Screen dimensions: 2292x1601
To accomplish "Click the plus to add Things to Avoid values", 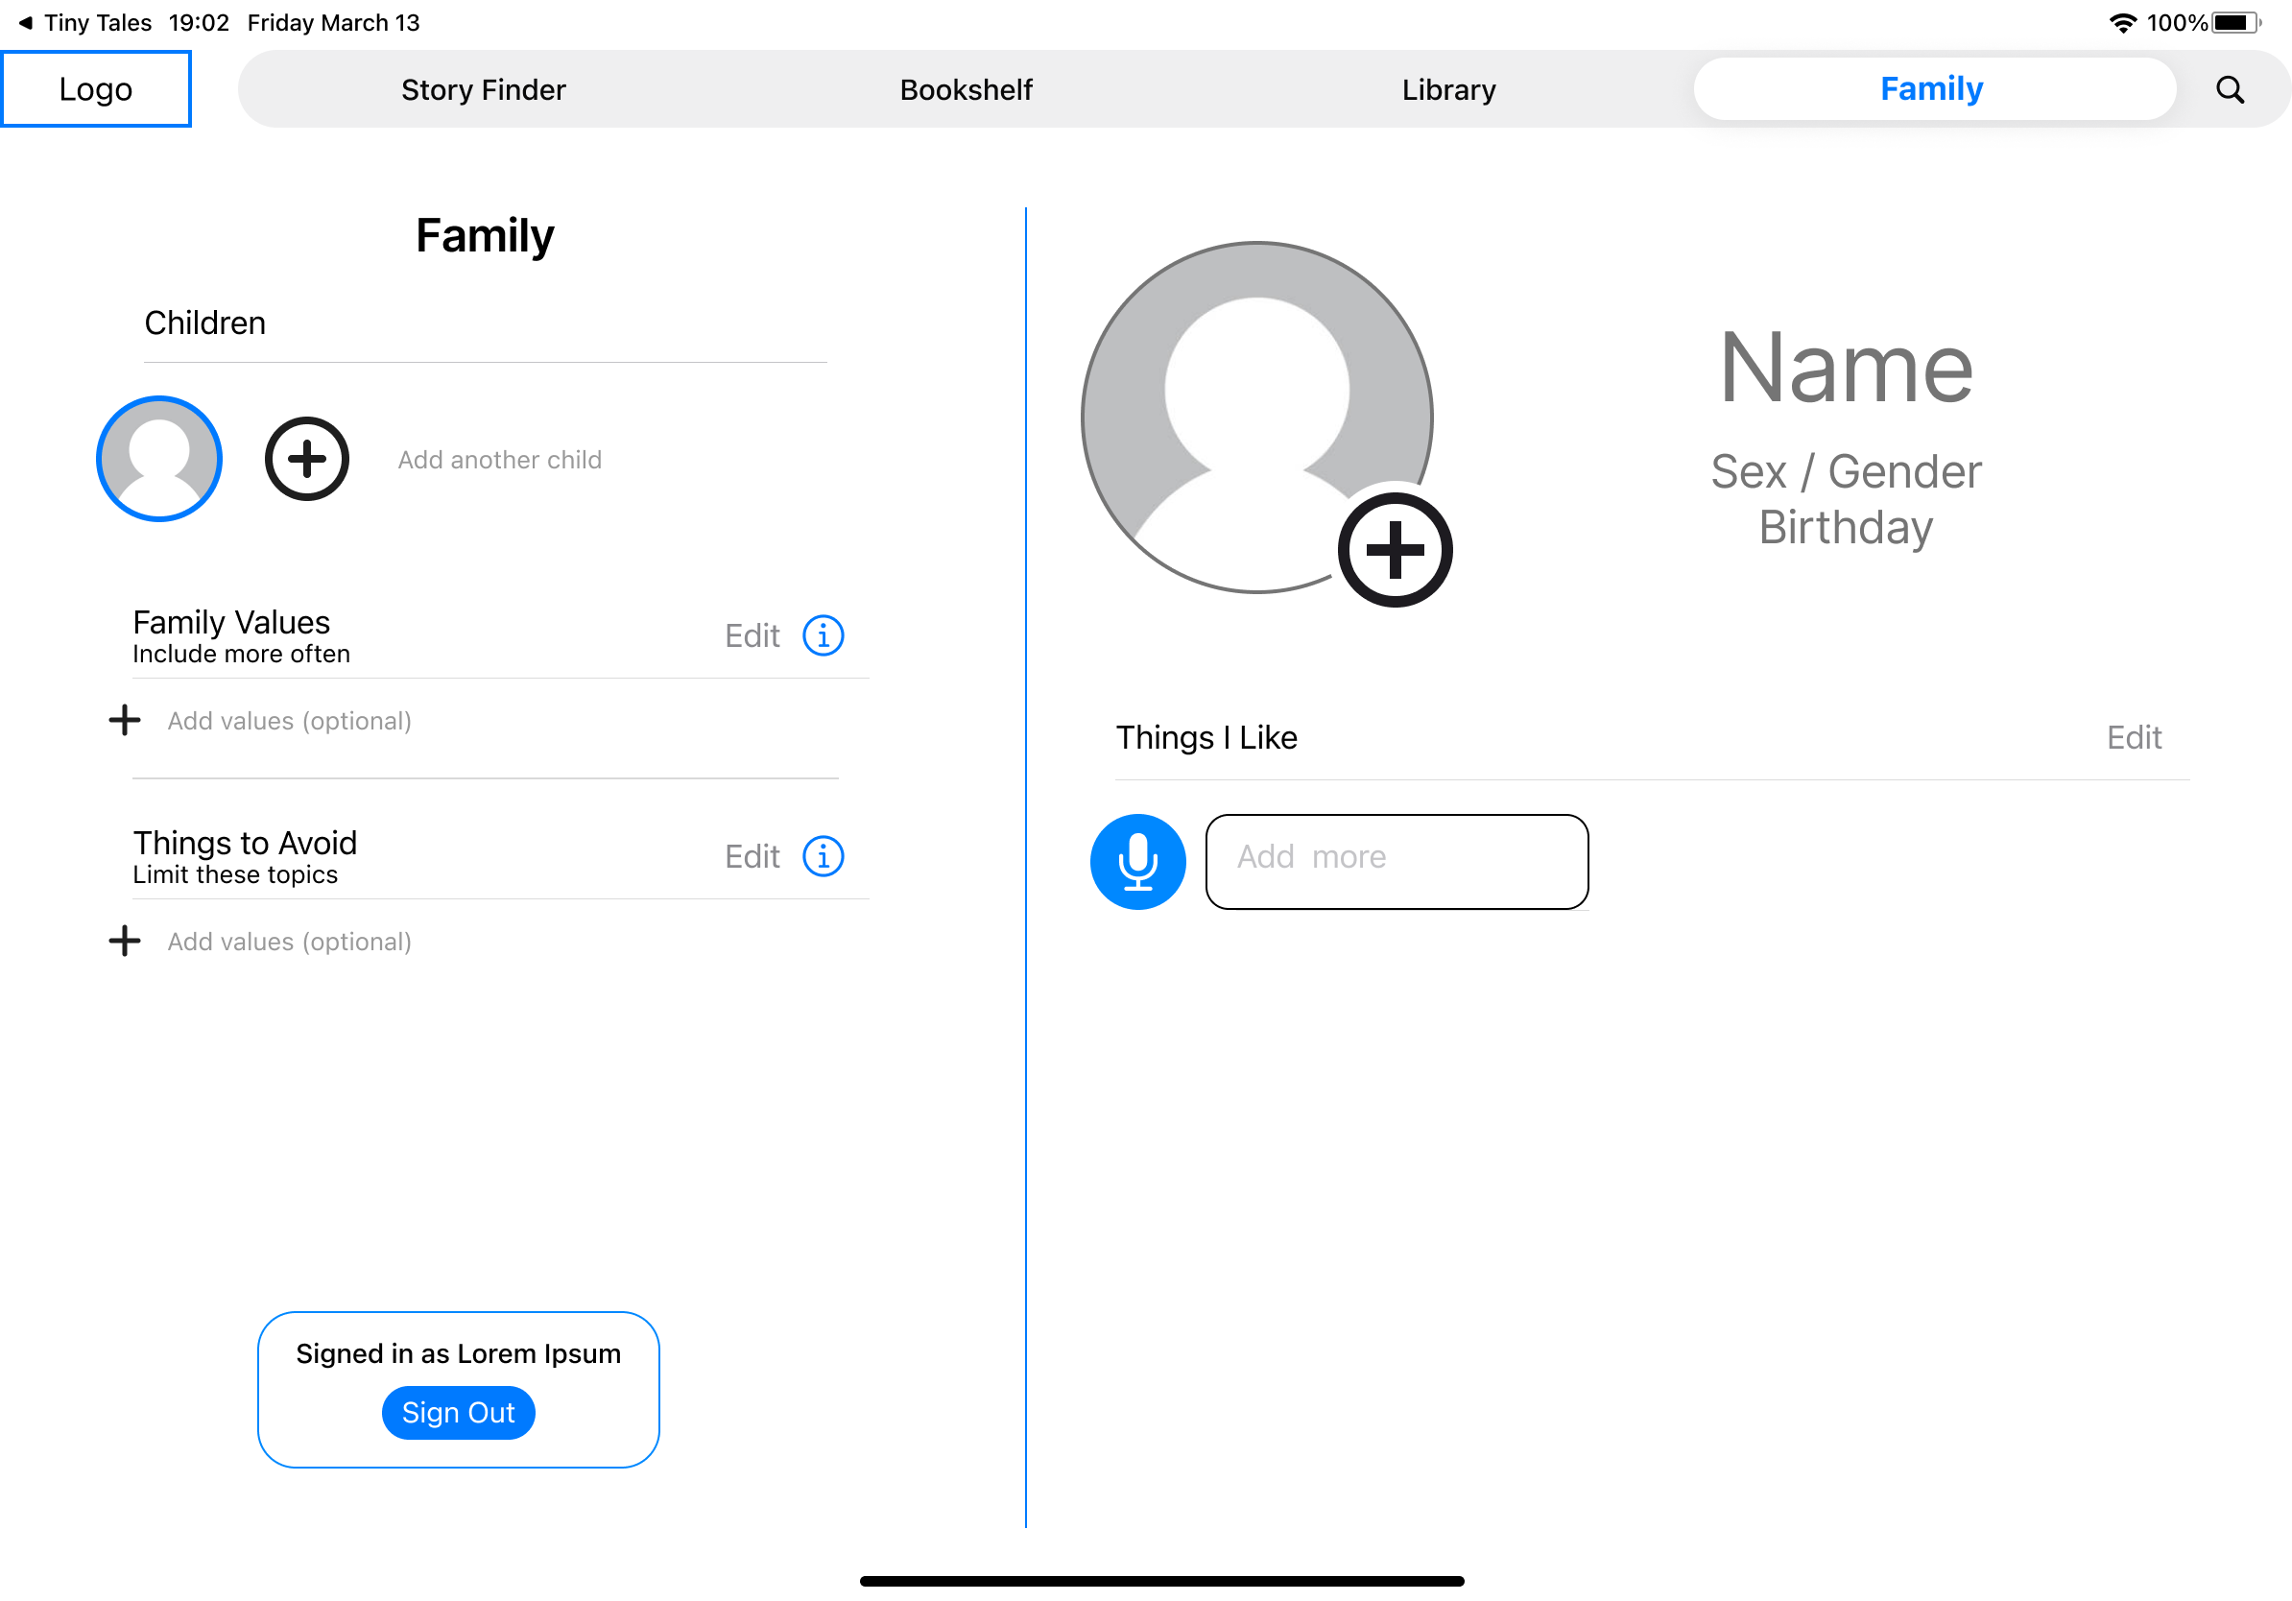I will coord(124,941).
